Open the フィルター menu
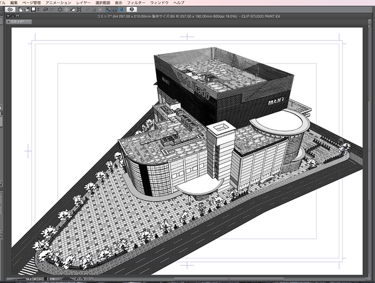 136,3
